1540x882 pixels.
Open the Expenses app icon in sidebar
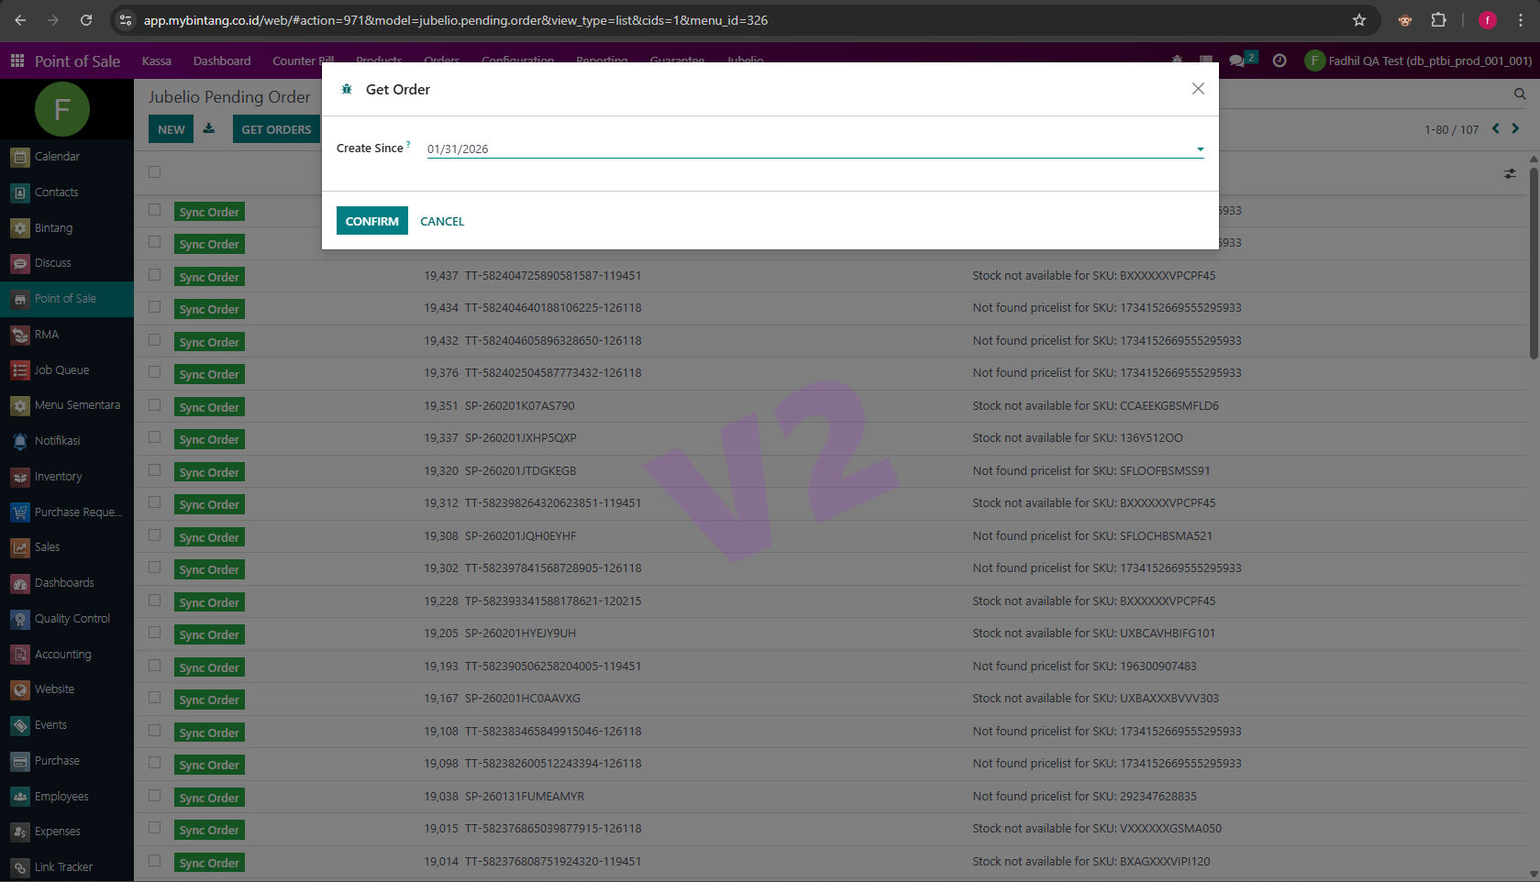[20, 832]
